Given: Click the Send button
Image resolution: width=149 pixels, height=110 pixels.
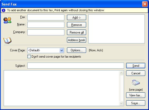Looking at the screenshot, I should click(136, 66).
